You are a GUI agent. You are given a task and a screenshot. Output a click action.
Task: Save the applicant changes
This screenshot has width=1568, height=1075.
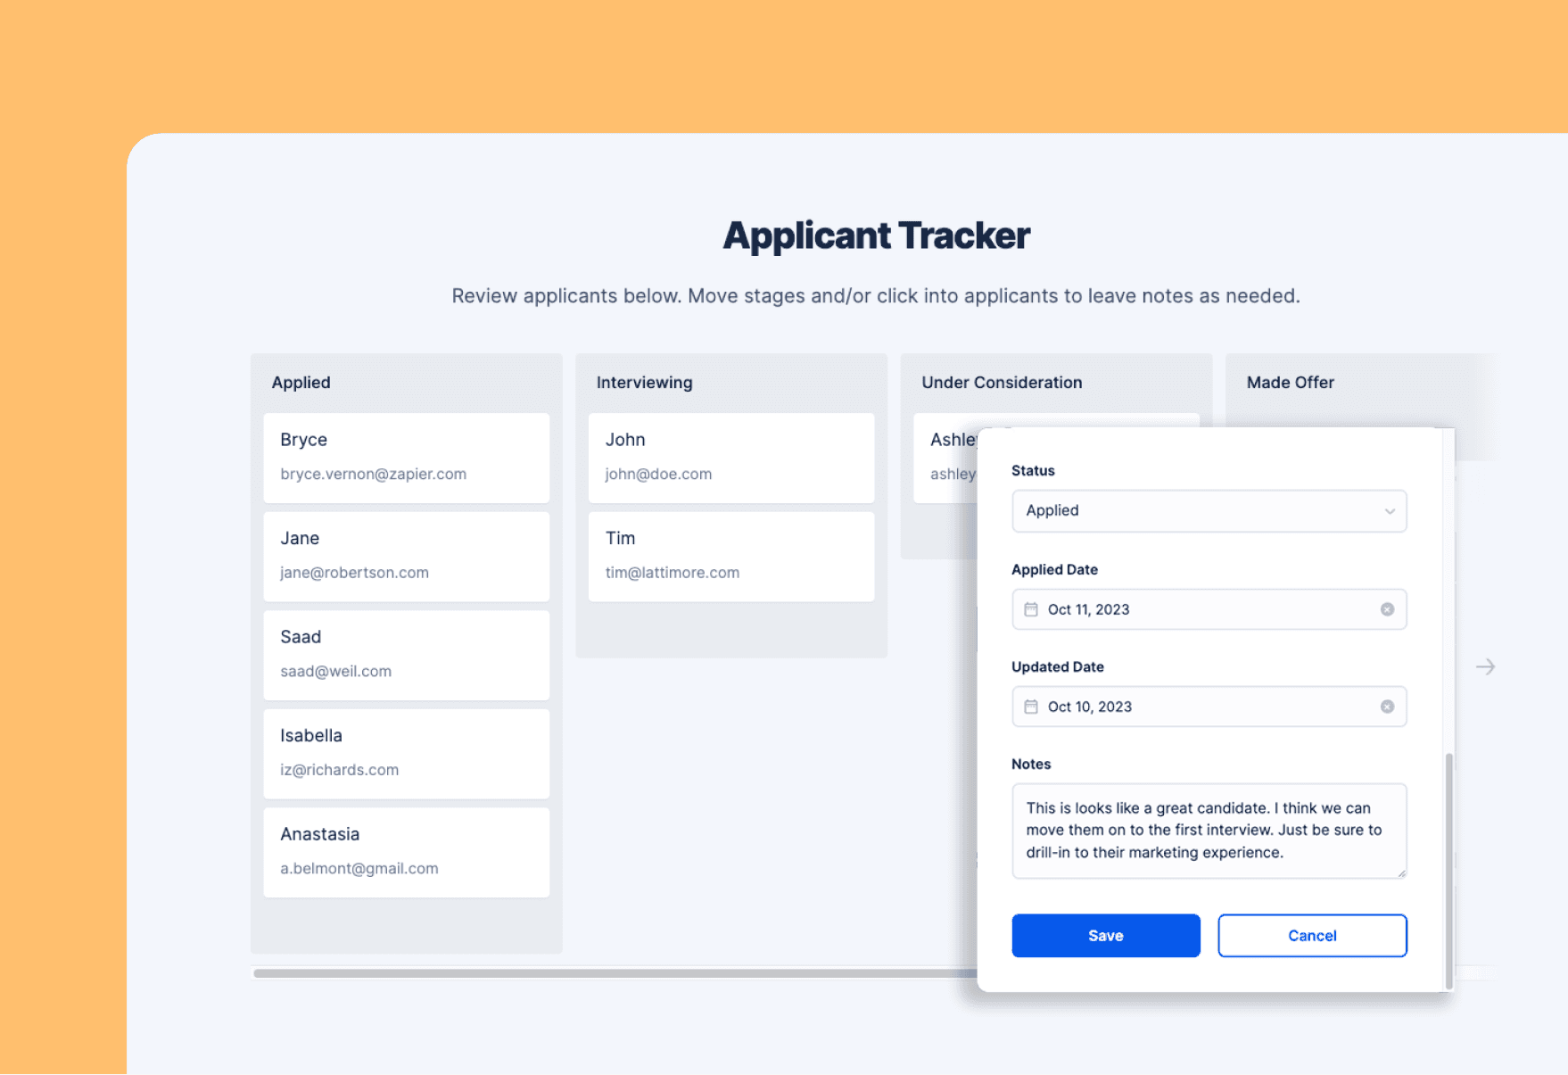pyautogui.click(x=1105, y=935)
